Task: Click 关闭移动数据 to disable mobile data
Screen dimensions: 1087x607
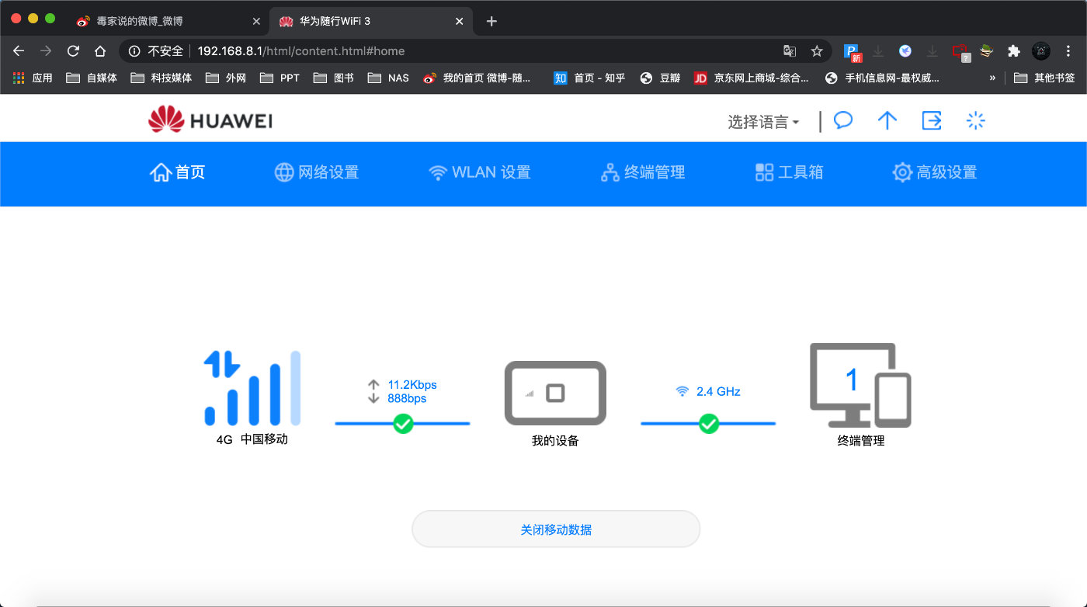Action: coord(556,528)
